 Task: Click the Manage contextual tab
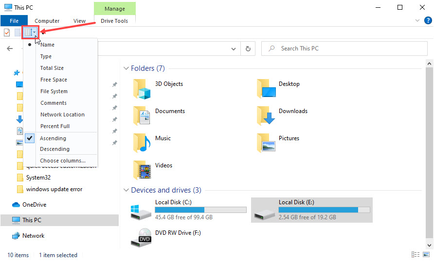[x=115, y=9]
